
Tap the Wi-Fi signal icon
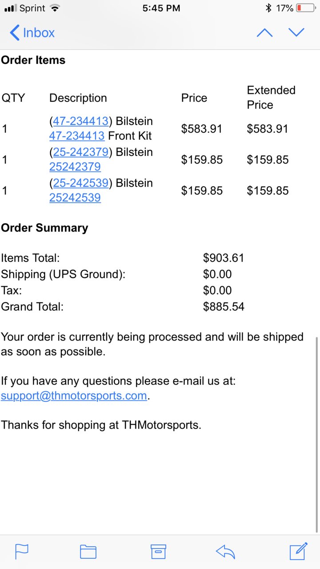coord(55,8)
